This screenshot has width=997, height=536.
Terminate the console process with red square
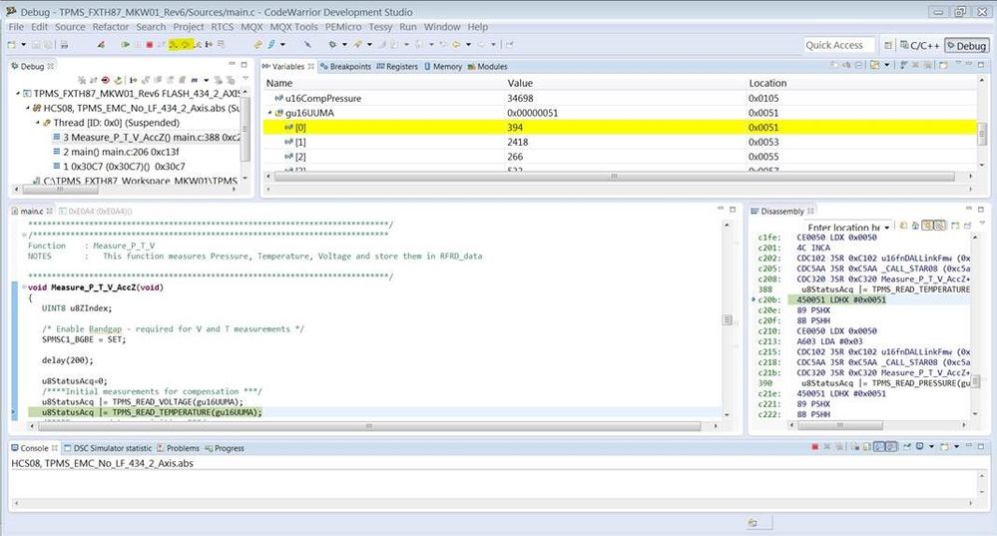814,448
